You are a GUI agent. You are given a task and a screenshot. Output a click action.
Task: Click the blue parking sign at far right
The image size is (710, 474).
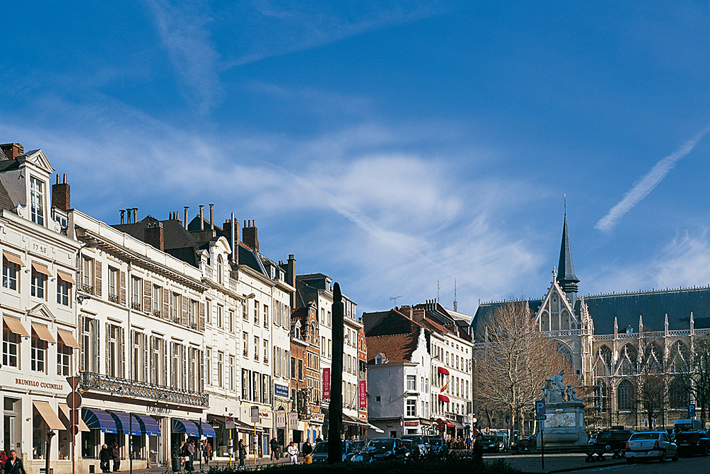point(691,409)
